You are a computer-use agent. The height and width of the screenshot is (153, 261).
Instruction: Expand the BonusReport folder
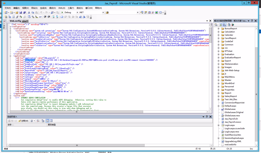tap(218, 29)
